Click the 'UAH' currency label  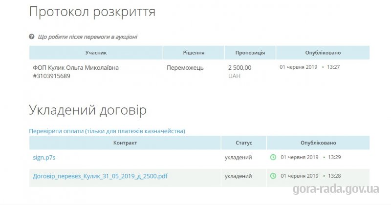pos(235,76)
